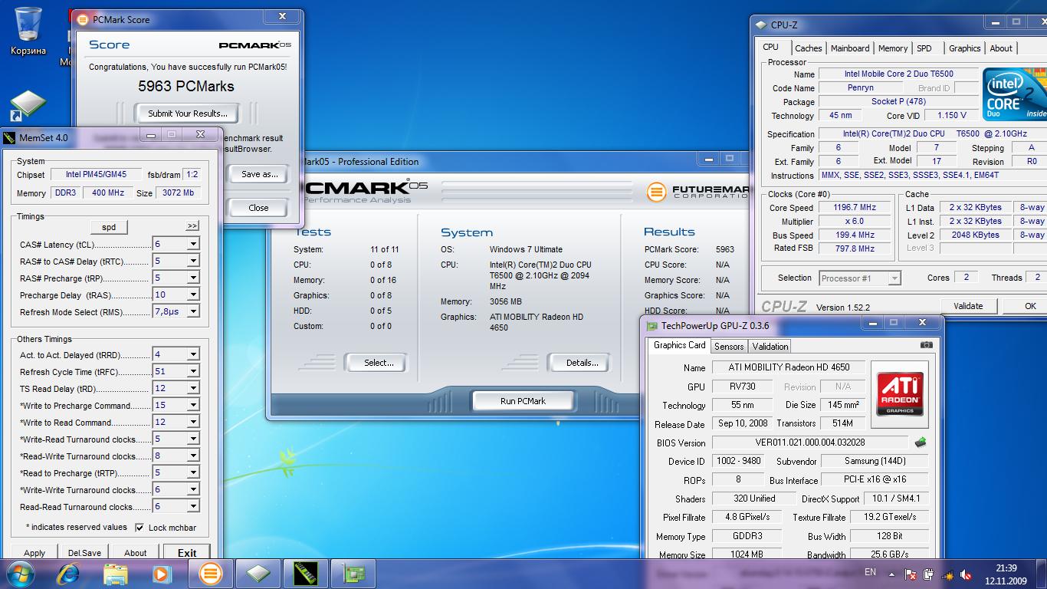Image resolution: width=1047 pixels, height=589 pixels.
Task: Switch to GPU-Z taskbar button
Action: [354, 573]
